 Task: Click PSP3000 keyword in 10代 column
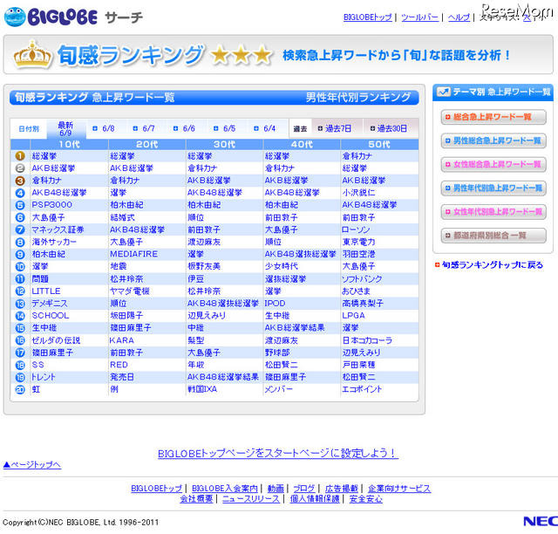click(x=52, y=205)
